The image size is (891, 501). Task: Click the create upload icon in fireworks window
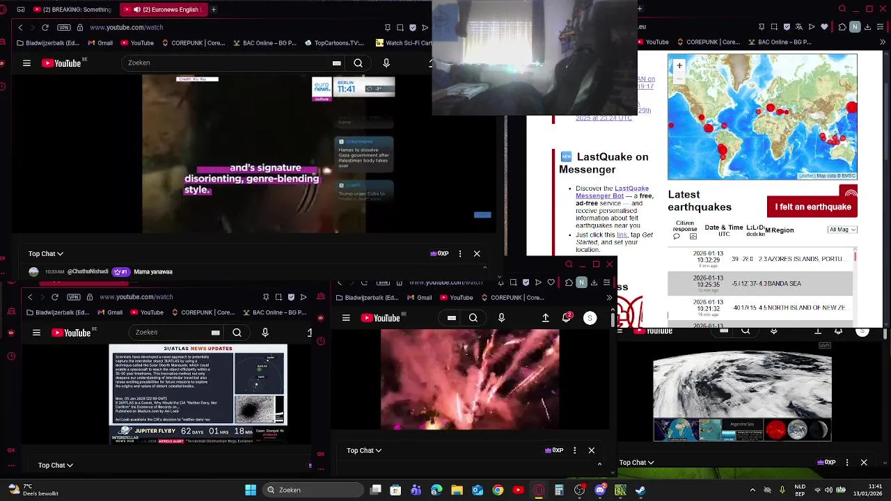click(546, 318)
